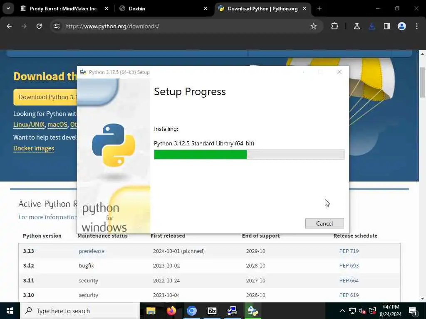Switch to the Python installer taskbar icon
This screenshot has width=426, height=319.
[x=253, y=311]
